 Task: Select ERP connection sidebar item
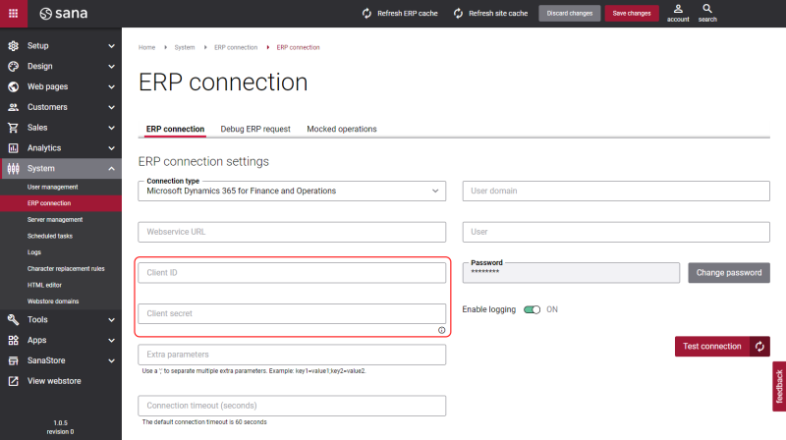(x=61, y=203)
